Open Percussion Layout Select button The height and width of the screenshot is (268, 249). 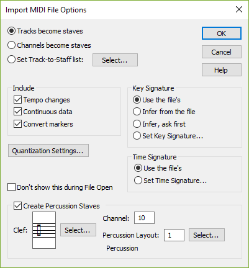[207, 235]
